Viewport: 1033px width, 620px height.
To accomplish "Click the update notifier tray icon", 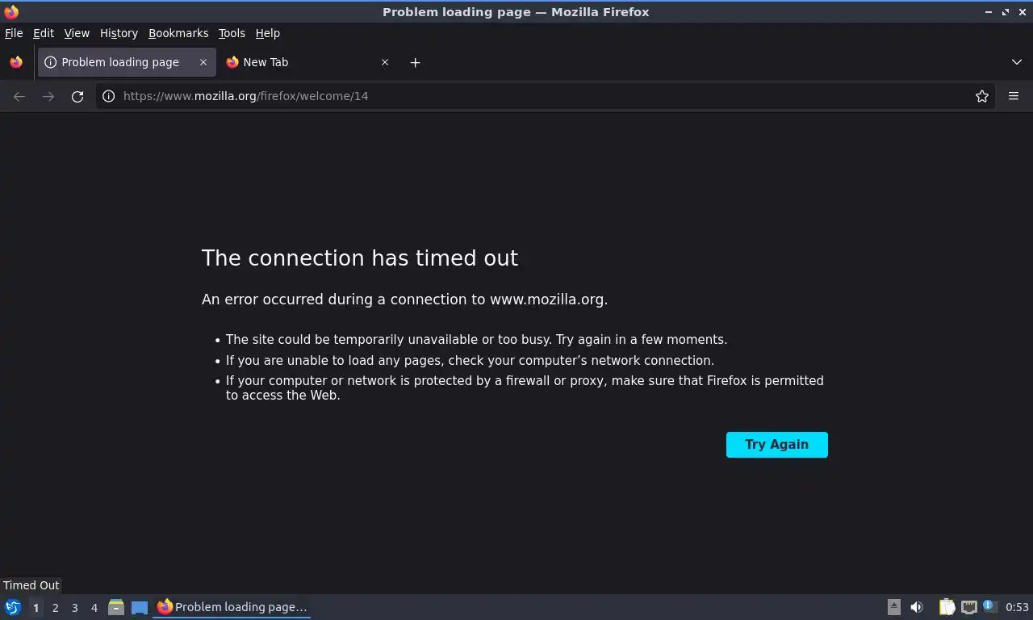I will [x=990, y=606].
